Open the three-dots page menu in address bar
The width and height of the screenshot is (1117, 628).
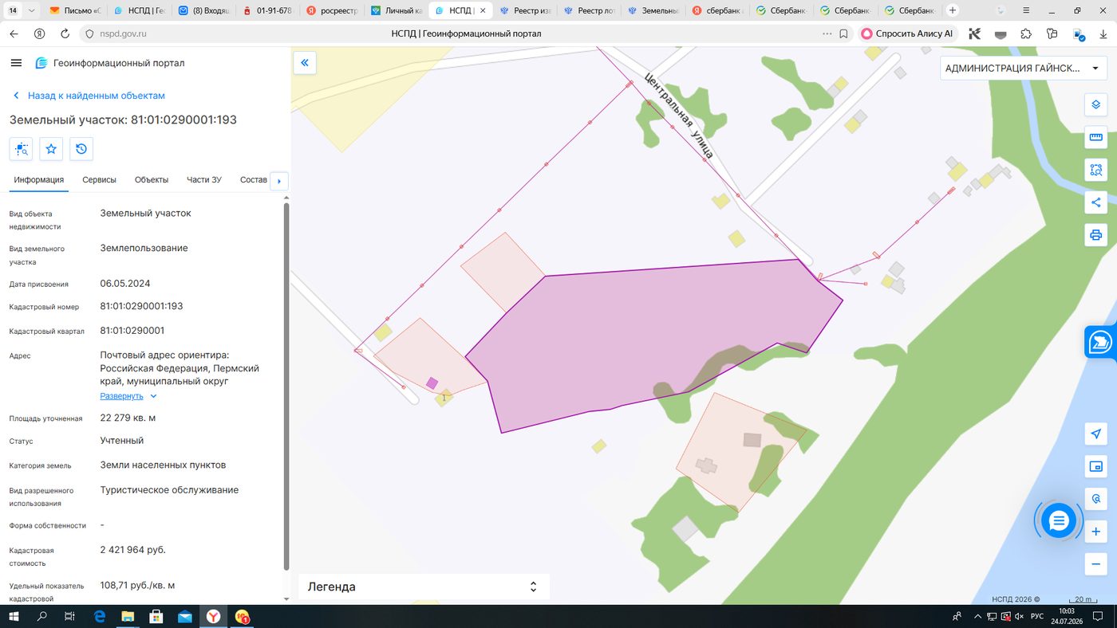[x=827, y=34]
